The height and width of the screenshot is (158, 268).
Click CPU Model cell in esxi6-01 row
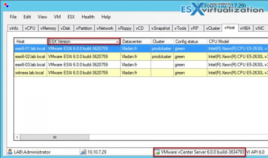[x=237, y=48]
